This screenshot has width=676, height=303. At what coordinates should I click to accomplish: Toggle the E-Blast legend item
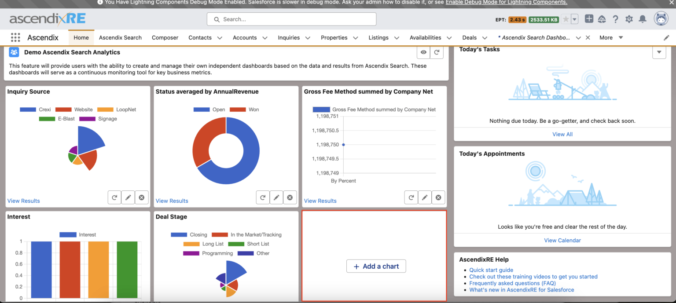57,119
